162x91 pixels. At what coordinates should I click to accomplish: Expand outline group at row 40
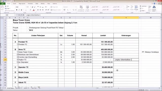coord(1,80)
